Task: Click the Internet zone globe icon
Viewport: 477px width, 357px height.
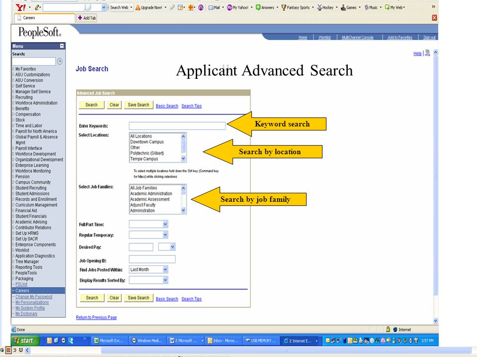Action: (395, 329)
